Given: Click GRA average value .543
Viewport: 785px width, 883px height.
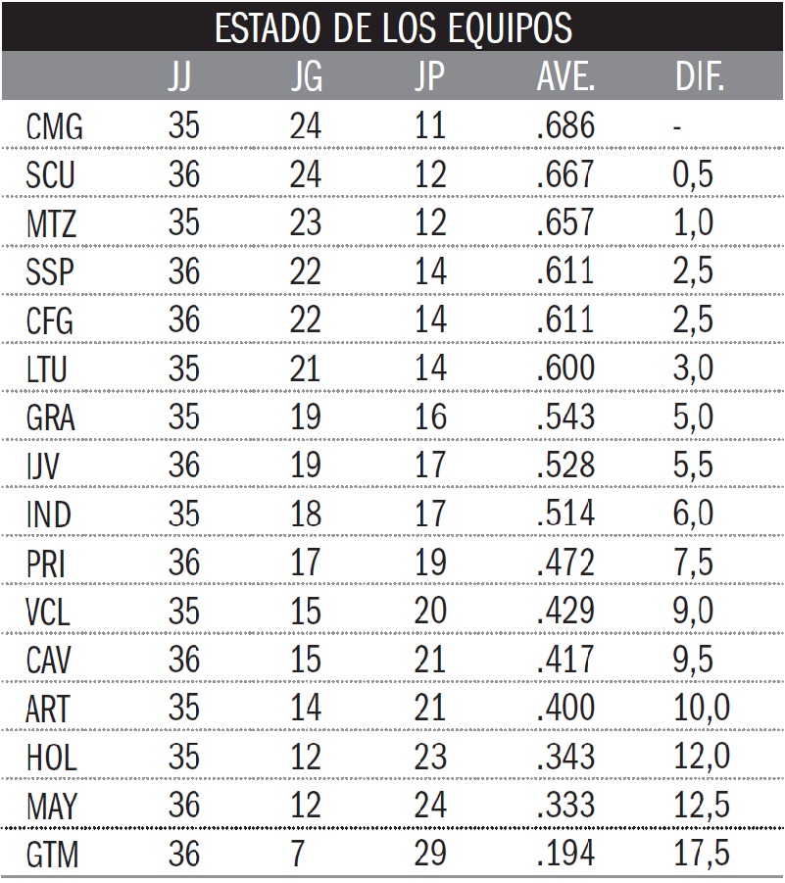Looking at the screenshot, I should click(x=565, y=417).
